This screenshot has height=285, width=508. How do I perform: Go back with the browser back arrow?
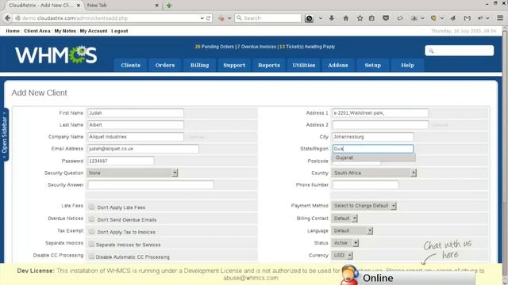[8, 18]
